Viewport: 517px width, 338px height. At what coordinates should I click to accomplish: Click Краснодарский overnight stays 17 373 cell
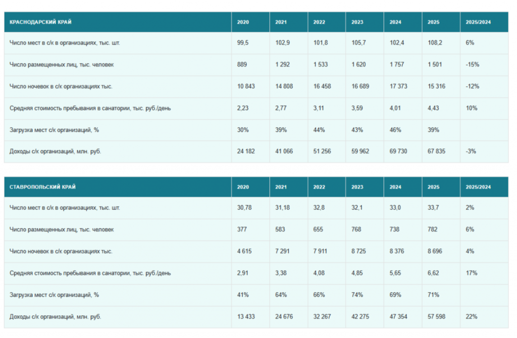tap(398, 86)
